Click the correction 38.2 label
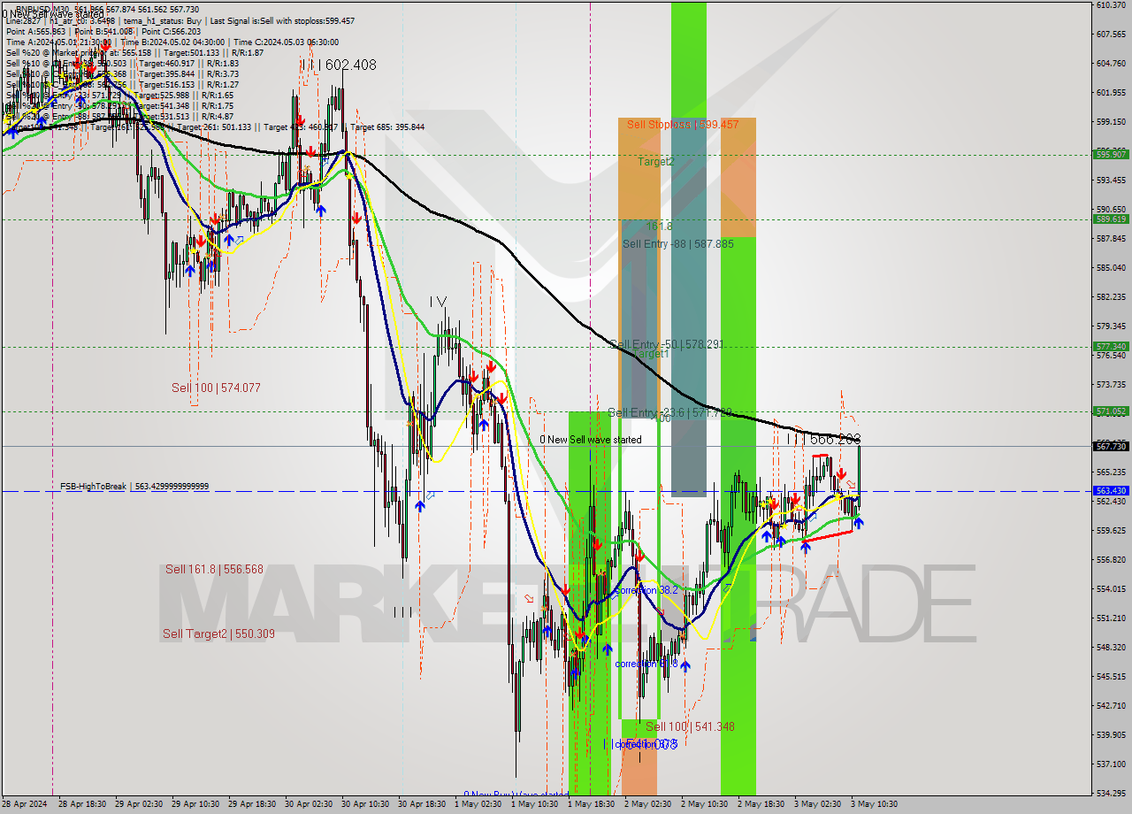 tap(646, 590)
